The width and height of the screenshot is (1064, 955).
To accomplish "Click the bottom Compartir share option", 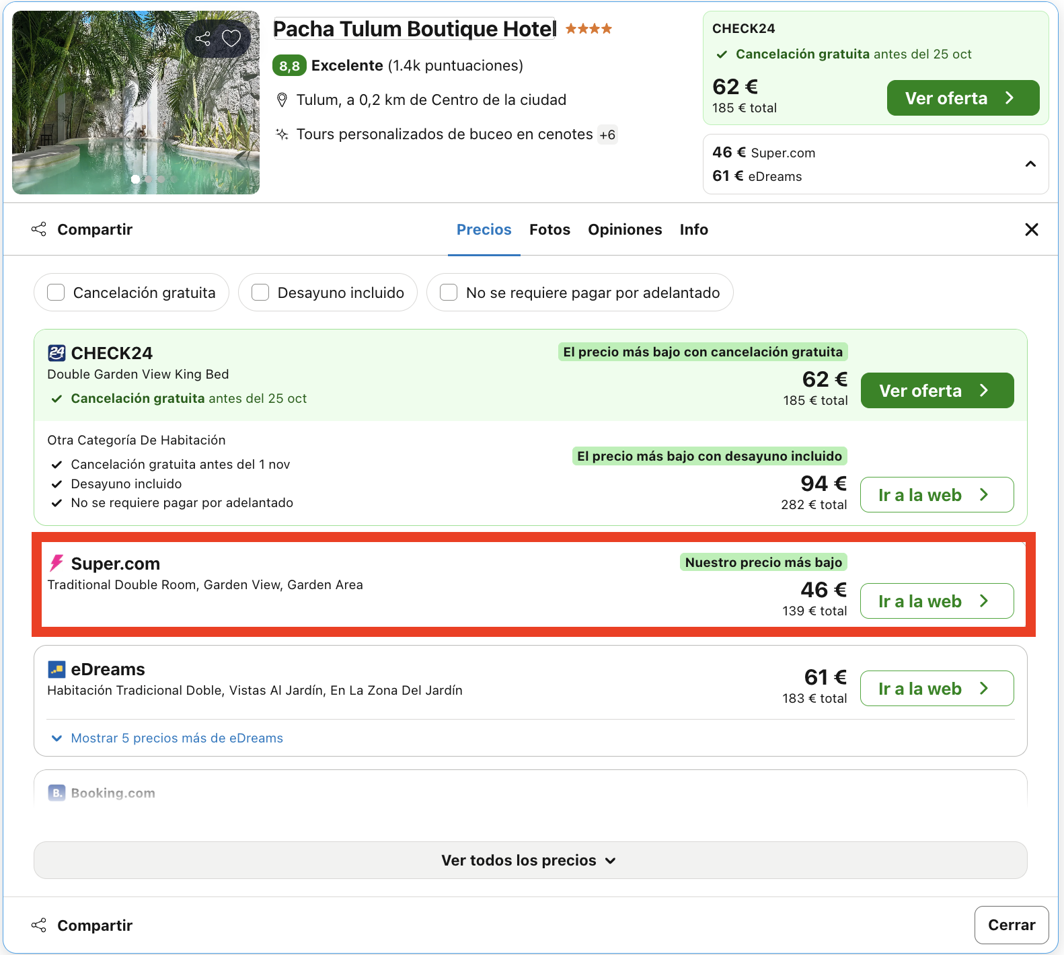I will (82, 925).
